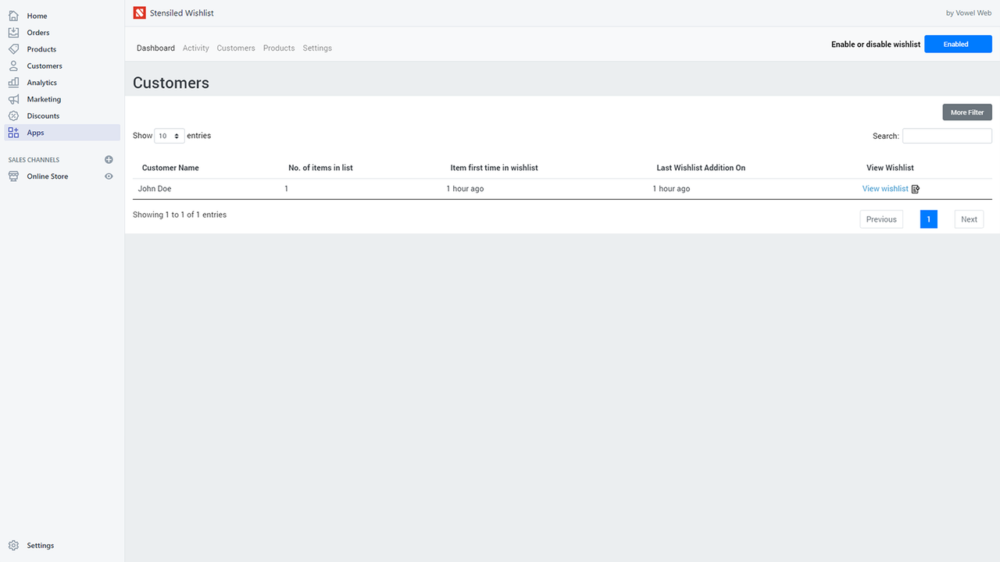Screen dimensions: 1000x562
Task: Add a sales channel with plus icon
Action: (109, 159)
